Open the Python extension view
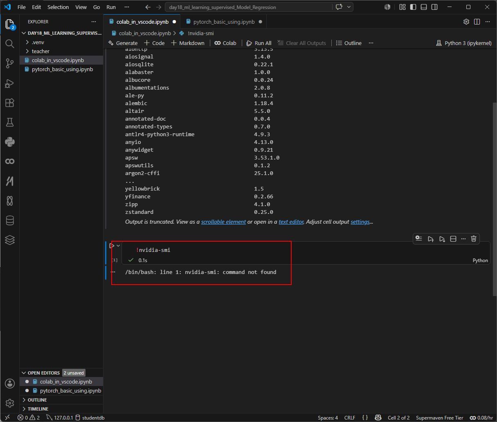Screen dimensions: 497x422 coord(10,142)
